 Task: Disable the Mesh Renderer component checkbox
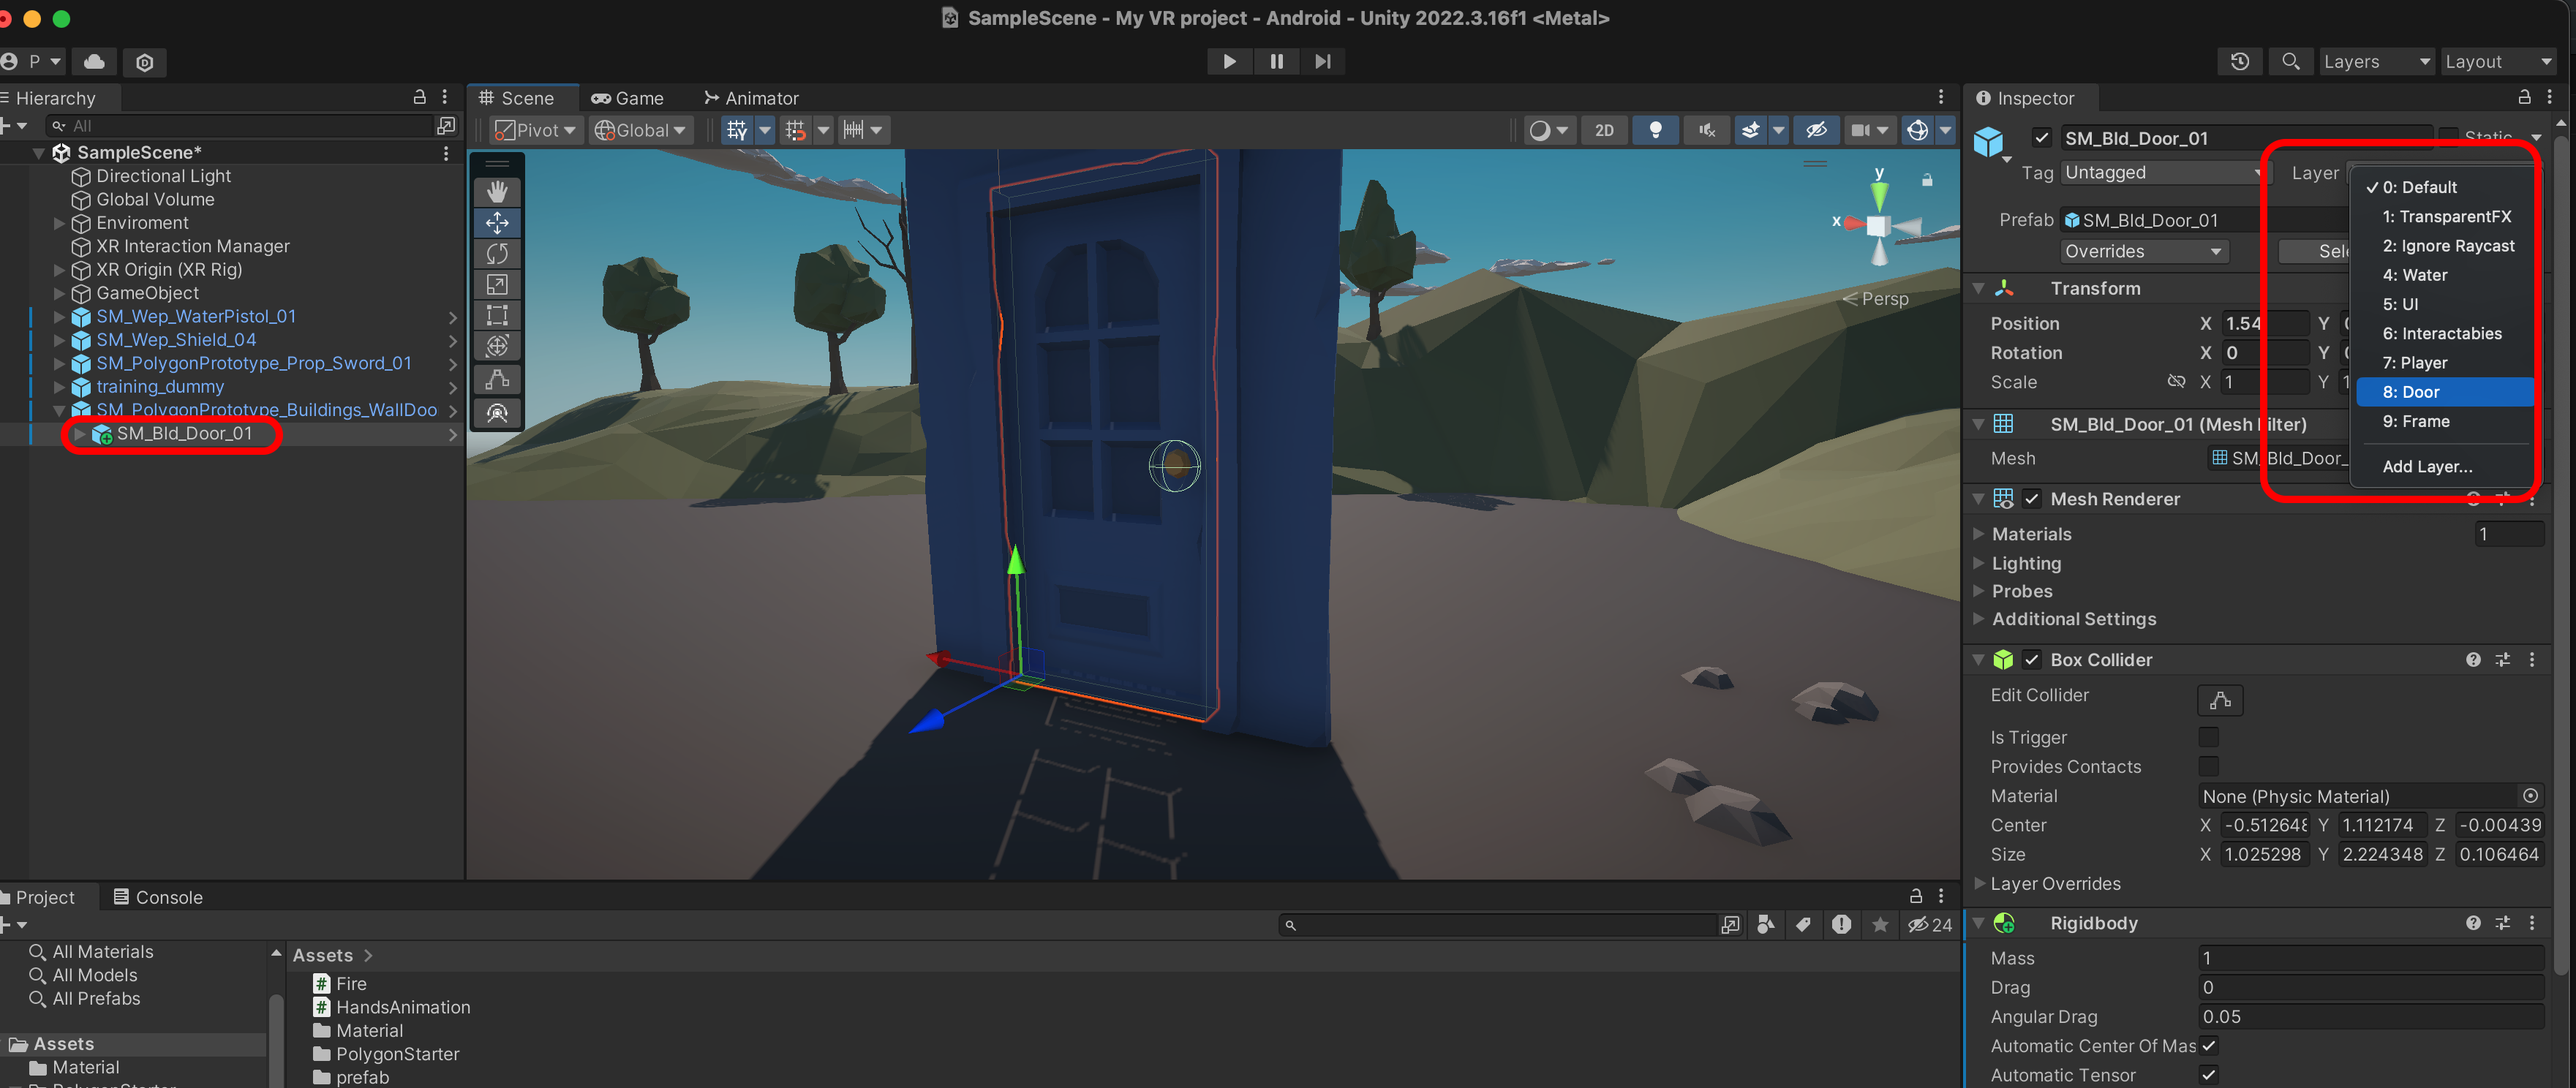coord(2031,499)
